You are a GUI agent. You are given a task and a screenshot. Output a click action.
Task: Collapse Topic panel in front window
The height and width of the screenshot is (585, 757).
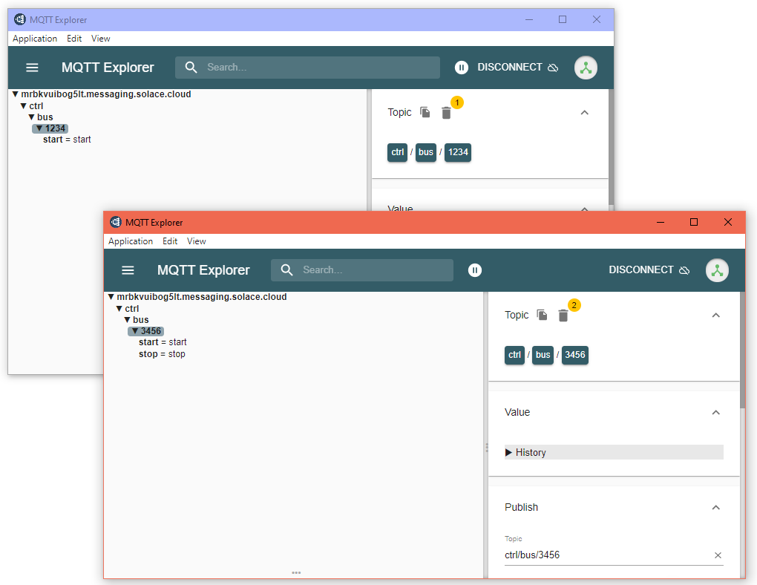point(716,316)
